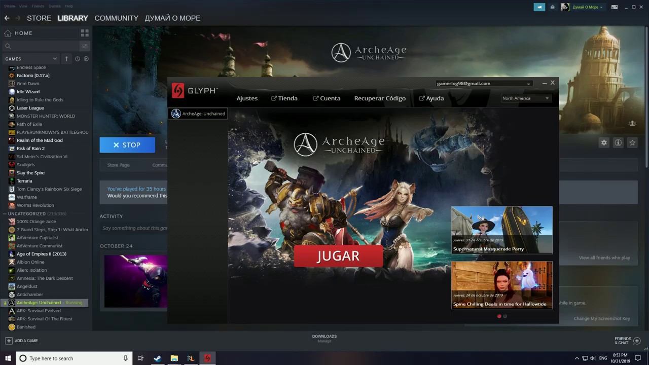Click the Steam library search field

coord(41,46)
